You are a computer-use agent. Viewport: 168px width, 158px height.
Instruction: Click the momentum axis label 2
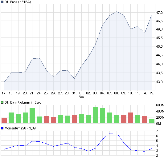coord(157,156)
